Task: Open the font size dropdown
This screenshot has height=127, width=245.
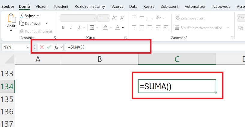Action: pyautogui.click(x=108, y=18)
